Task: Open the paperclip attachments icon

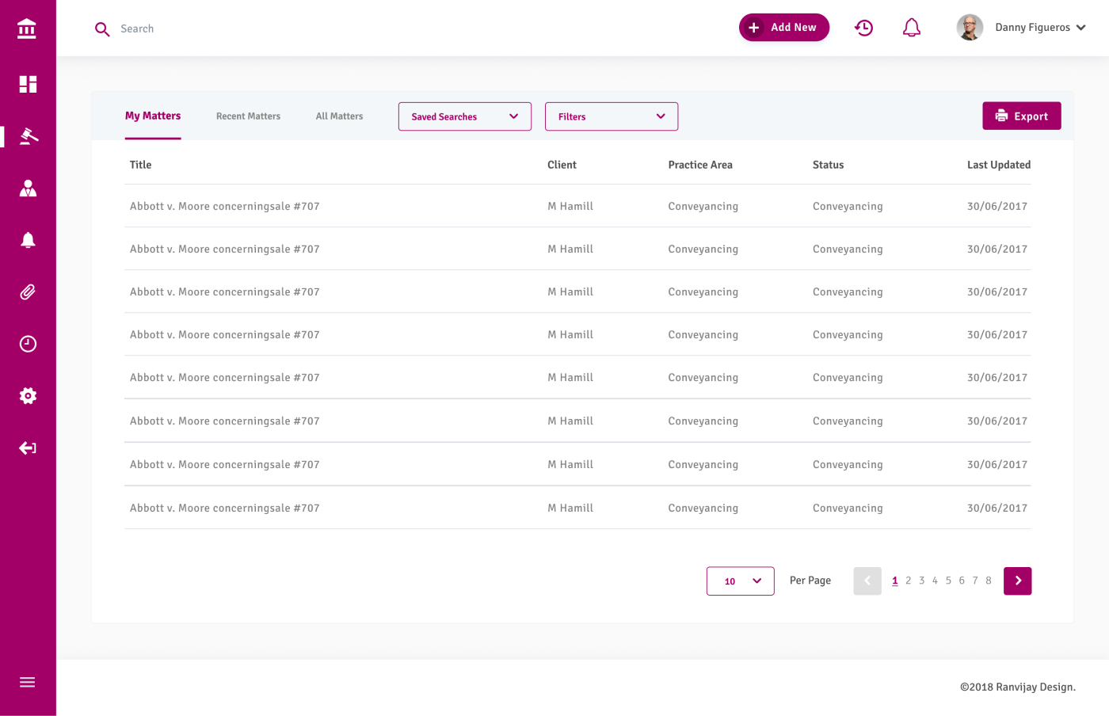Action: [28, 292]
